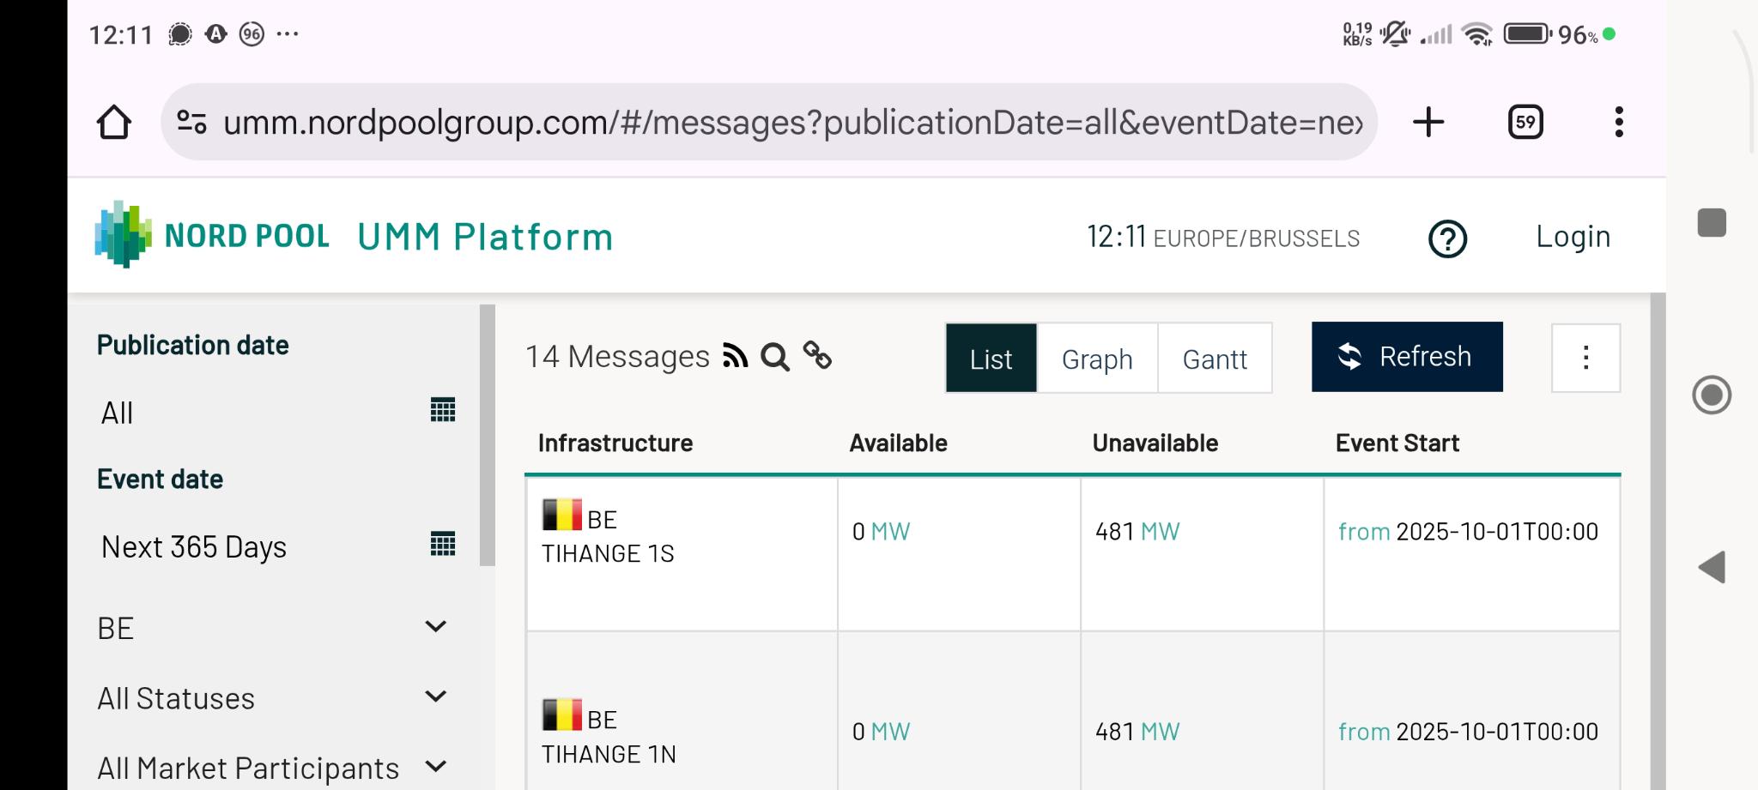This screenshot has width=1758, height=790.
Task: Open the Publication date calendar picker icon
Action: point(442,411)
